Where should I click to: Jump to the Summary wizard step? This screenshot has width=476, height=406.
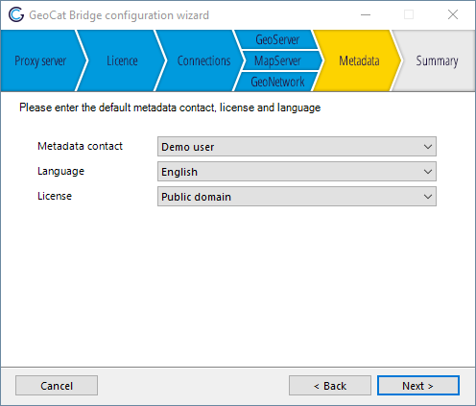click(437, 60)
